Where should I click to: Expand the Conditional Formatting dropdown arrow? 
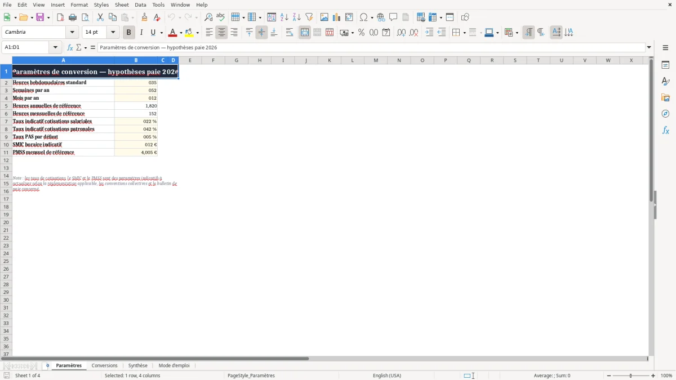coord(517,33)
